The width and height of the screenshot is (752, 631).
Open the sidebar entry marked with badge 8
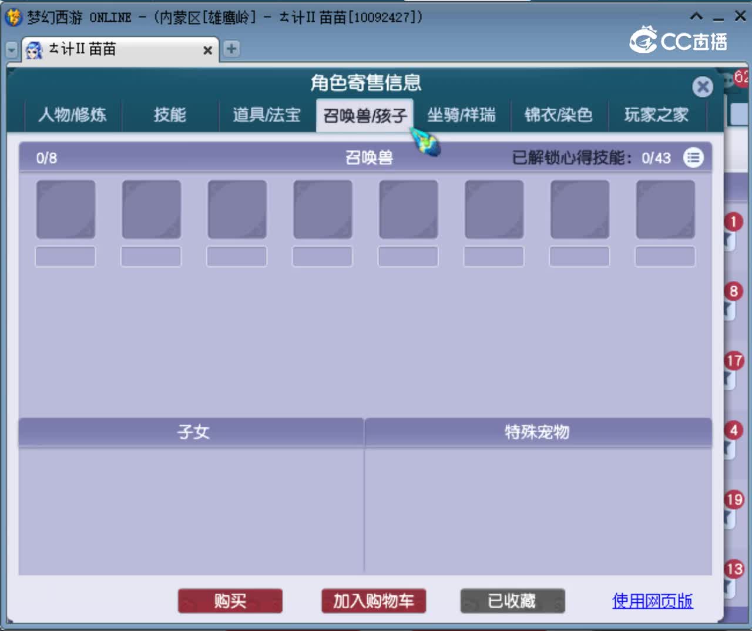[733, 291]
